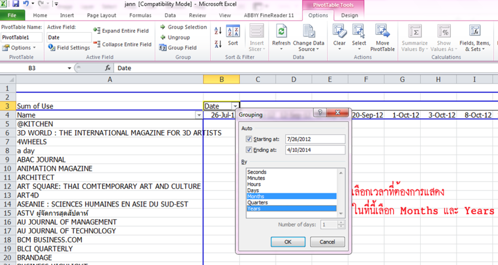
Task: Open the Sort dialog button
Action: pyautogui.click(x=233, y=35)
